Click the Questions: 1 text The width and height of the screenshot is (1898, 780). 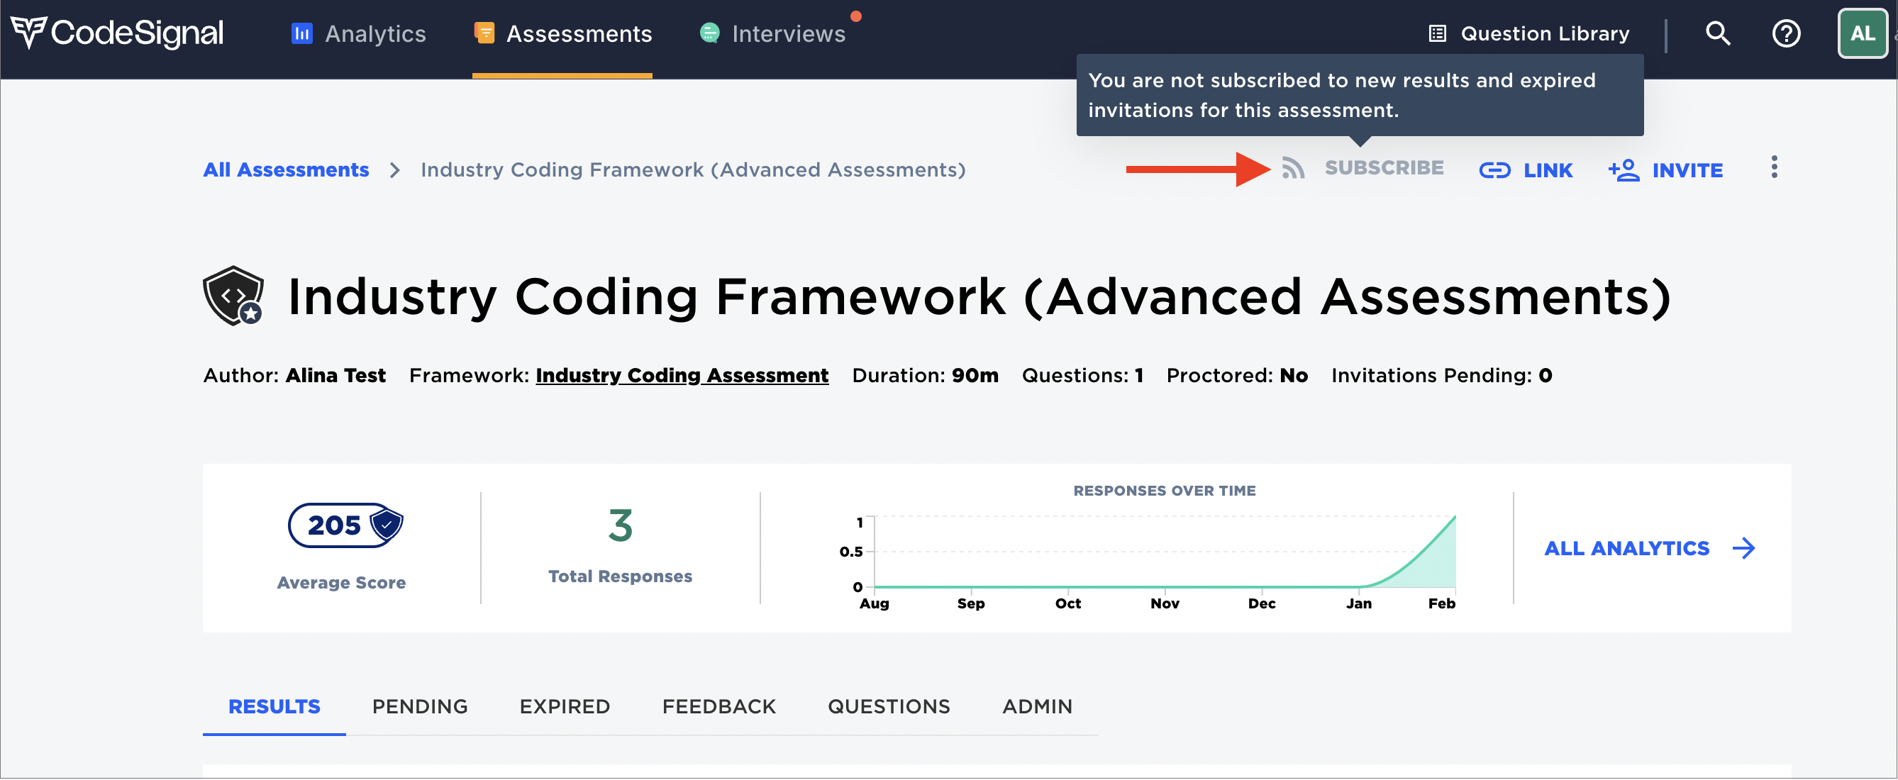pos(1083,377)
